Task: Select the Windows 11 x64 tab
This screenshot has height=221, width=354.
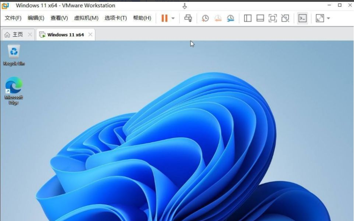Action: 65,34
